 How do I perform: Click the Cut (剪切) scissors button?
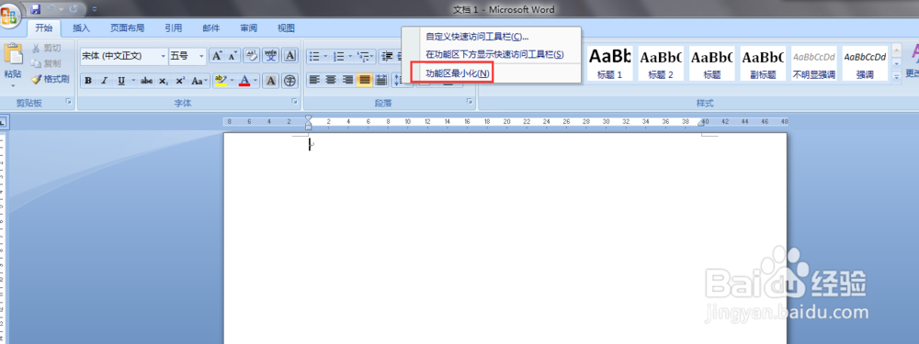(46, 49)
